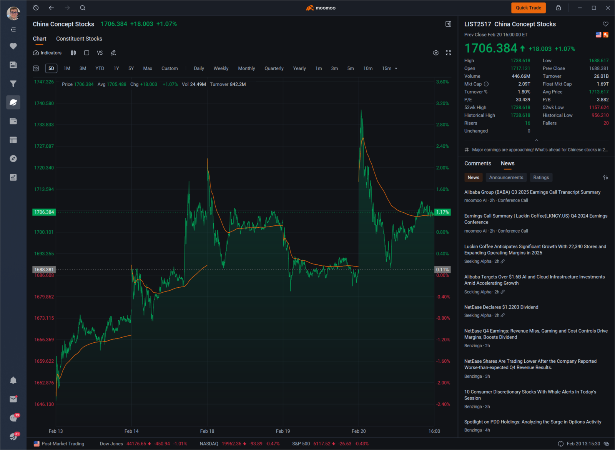Image resolution: width=615 pixels, height=450 pixels.
Task: Select the drawing pencil tool
Action: tap(113, 53)
